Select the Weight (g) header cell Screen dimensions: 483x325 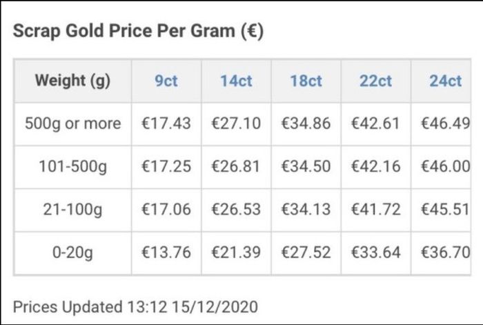pos(72,81)
